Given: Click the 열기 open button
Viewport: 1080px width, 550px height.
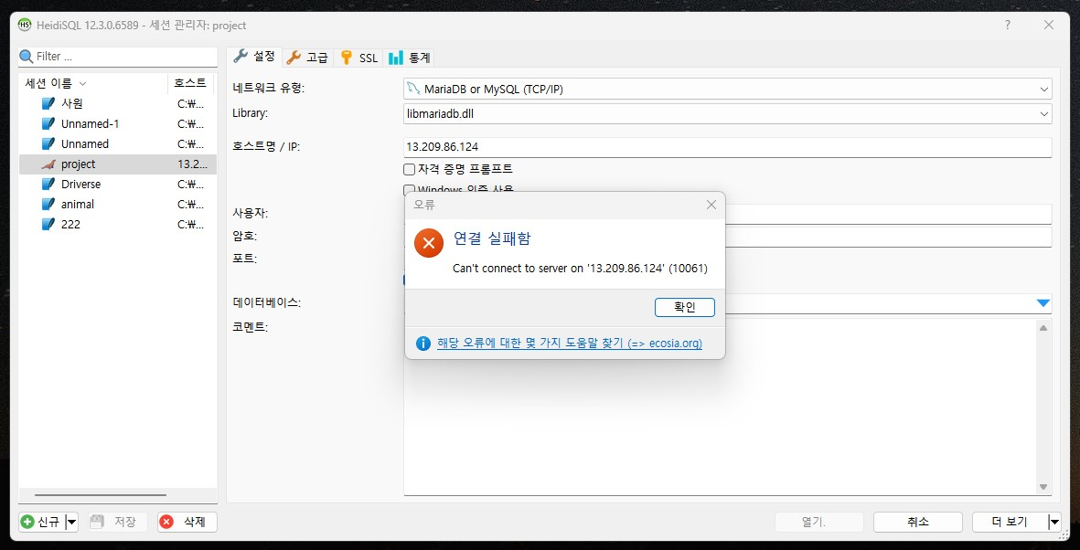Looking at the screenshot, I should pyautogui.click(x=819, y=522).
